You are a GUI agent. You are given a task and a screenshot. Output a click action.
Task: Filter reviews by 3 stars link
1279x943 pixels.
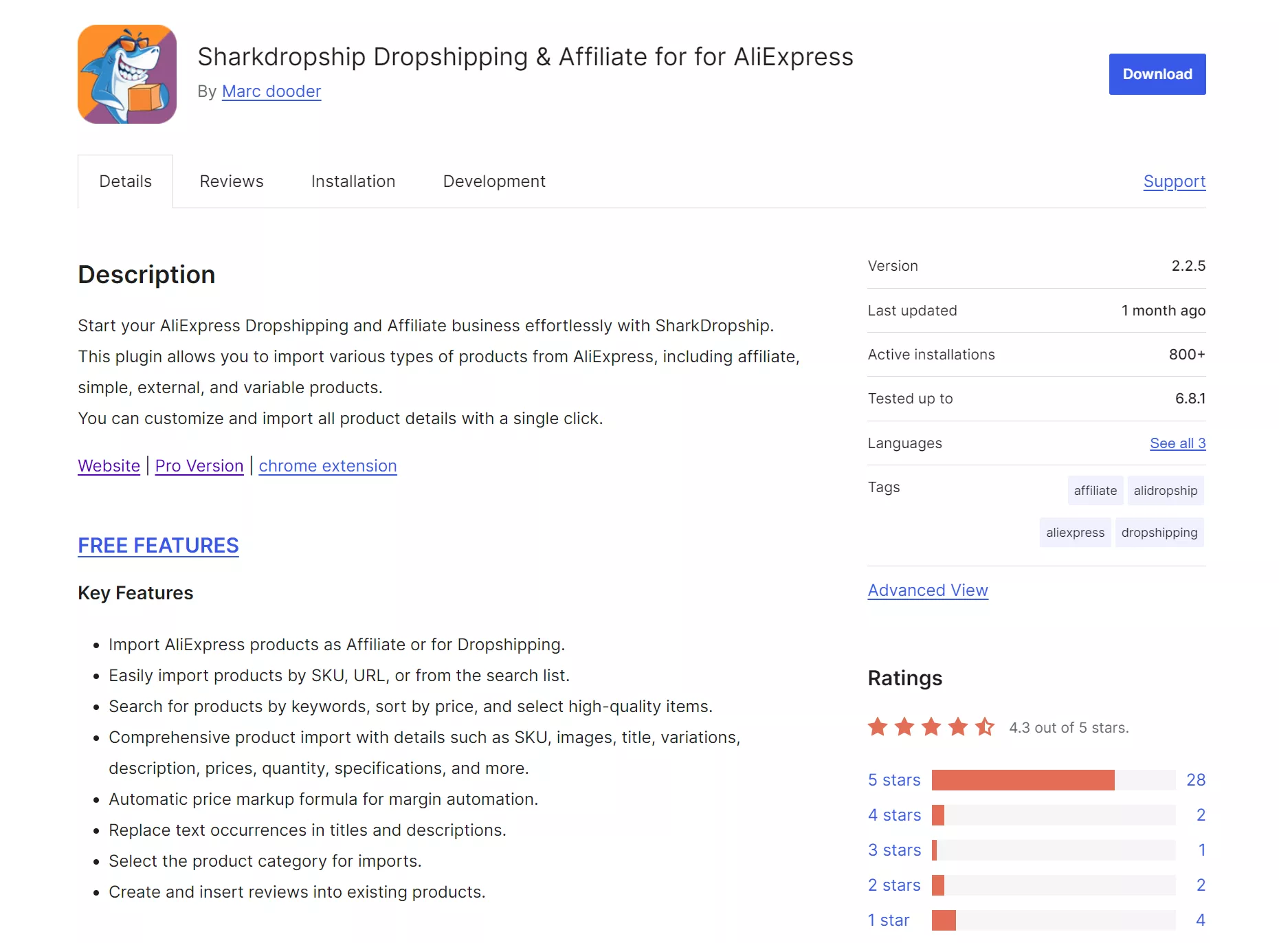pyautogui.click(x=894, y=850)
